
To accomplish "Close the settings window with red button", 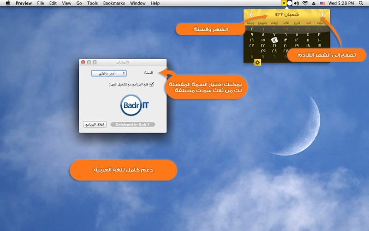I will pos(83,62).
